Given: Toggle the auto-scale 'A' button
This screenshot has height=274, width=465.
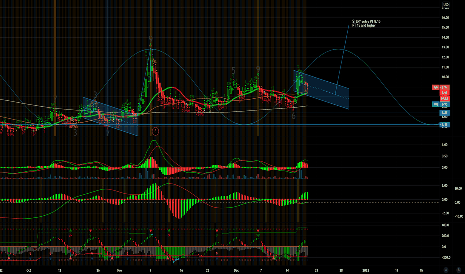Looking at the screenshot, I should [x=446, y=270].
